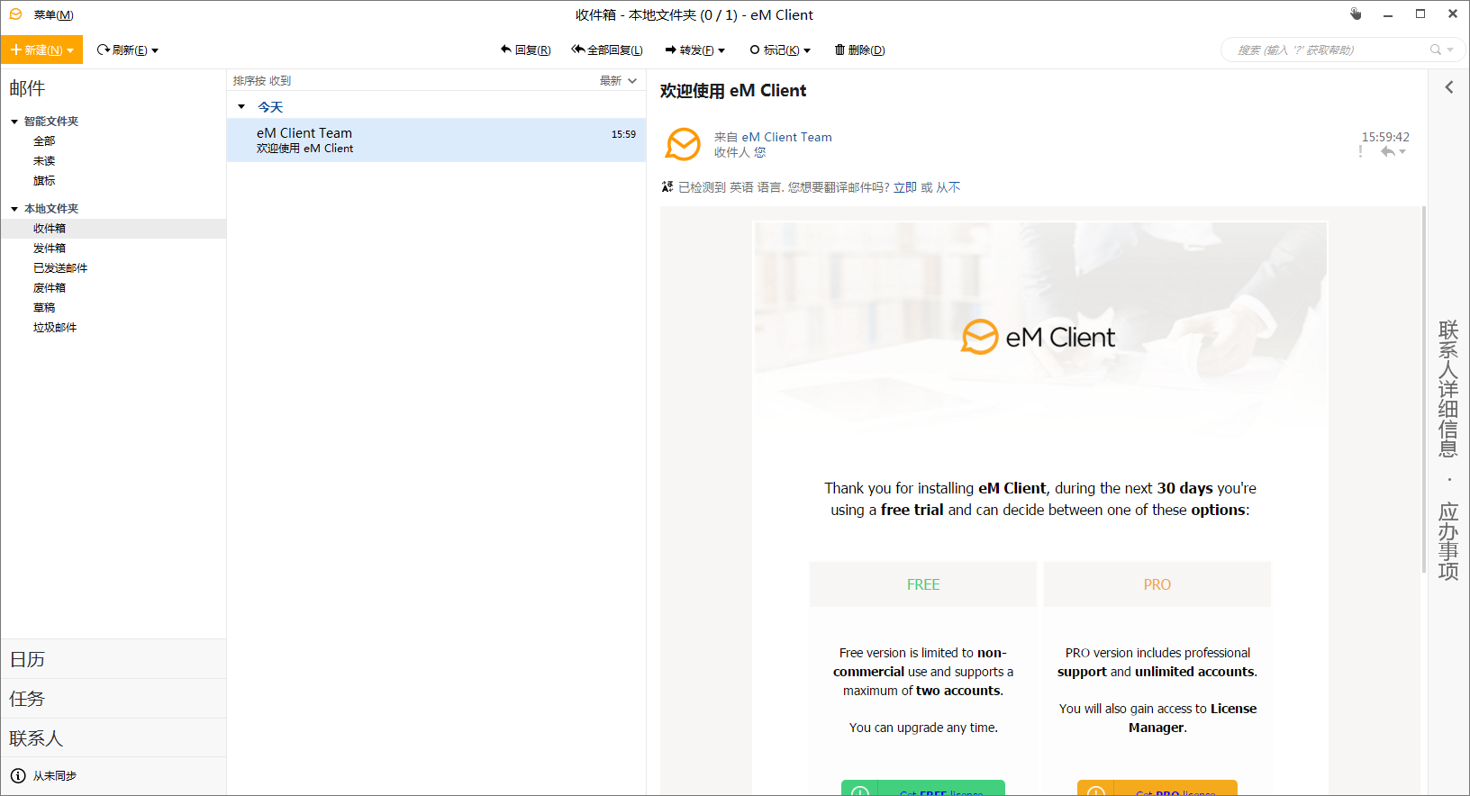The width and height of the screenshot is (1470, 796).
Task: Switch to 任务 tasks section
Action: pos(113,699)
